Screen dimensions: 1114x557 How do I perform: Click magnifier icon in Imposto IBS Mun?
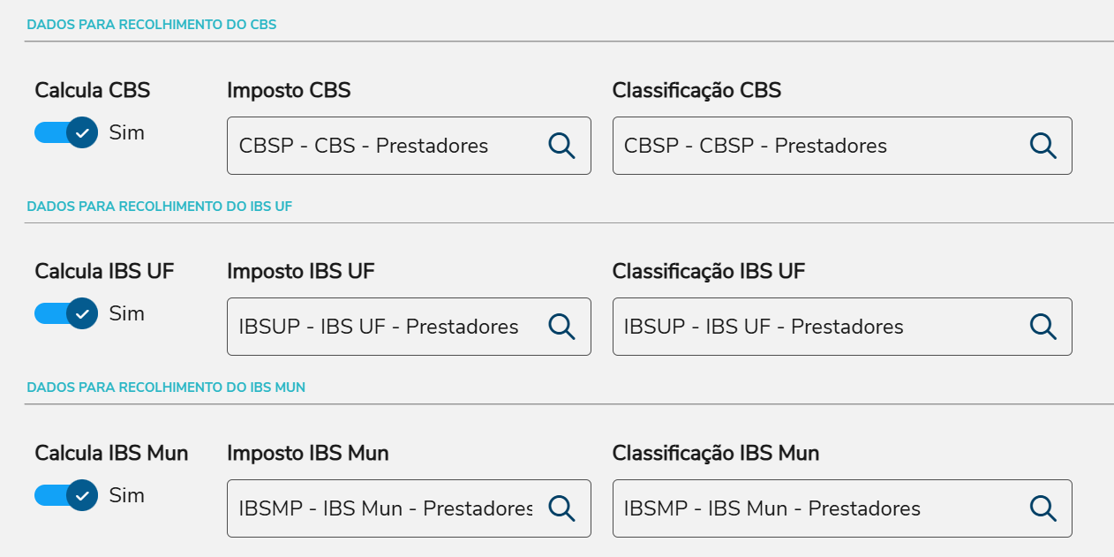[x=561, y=508]
